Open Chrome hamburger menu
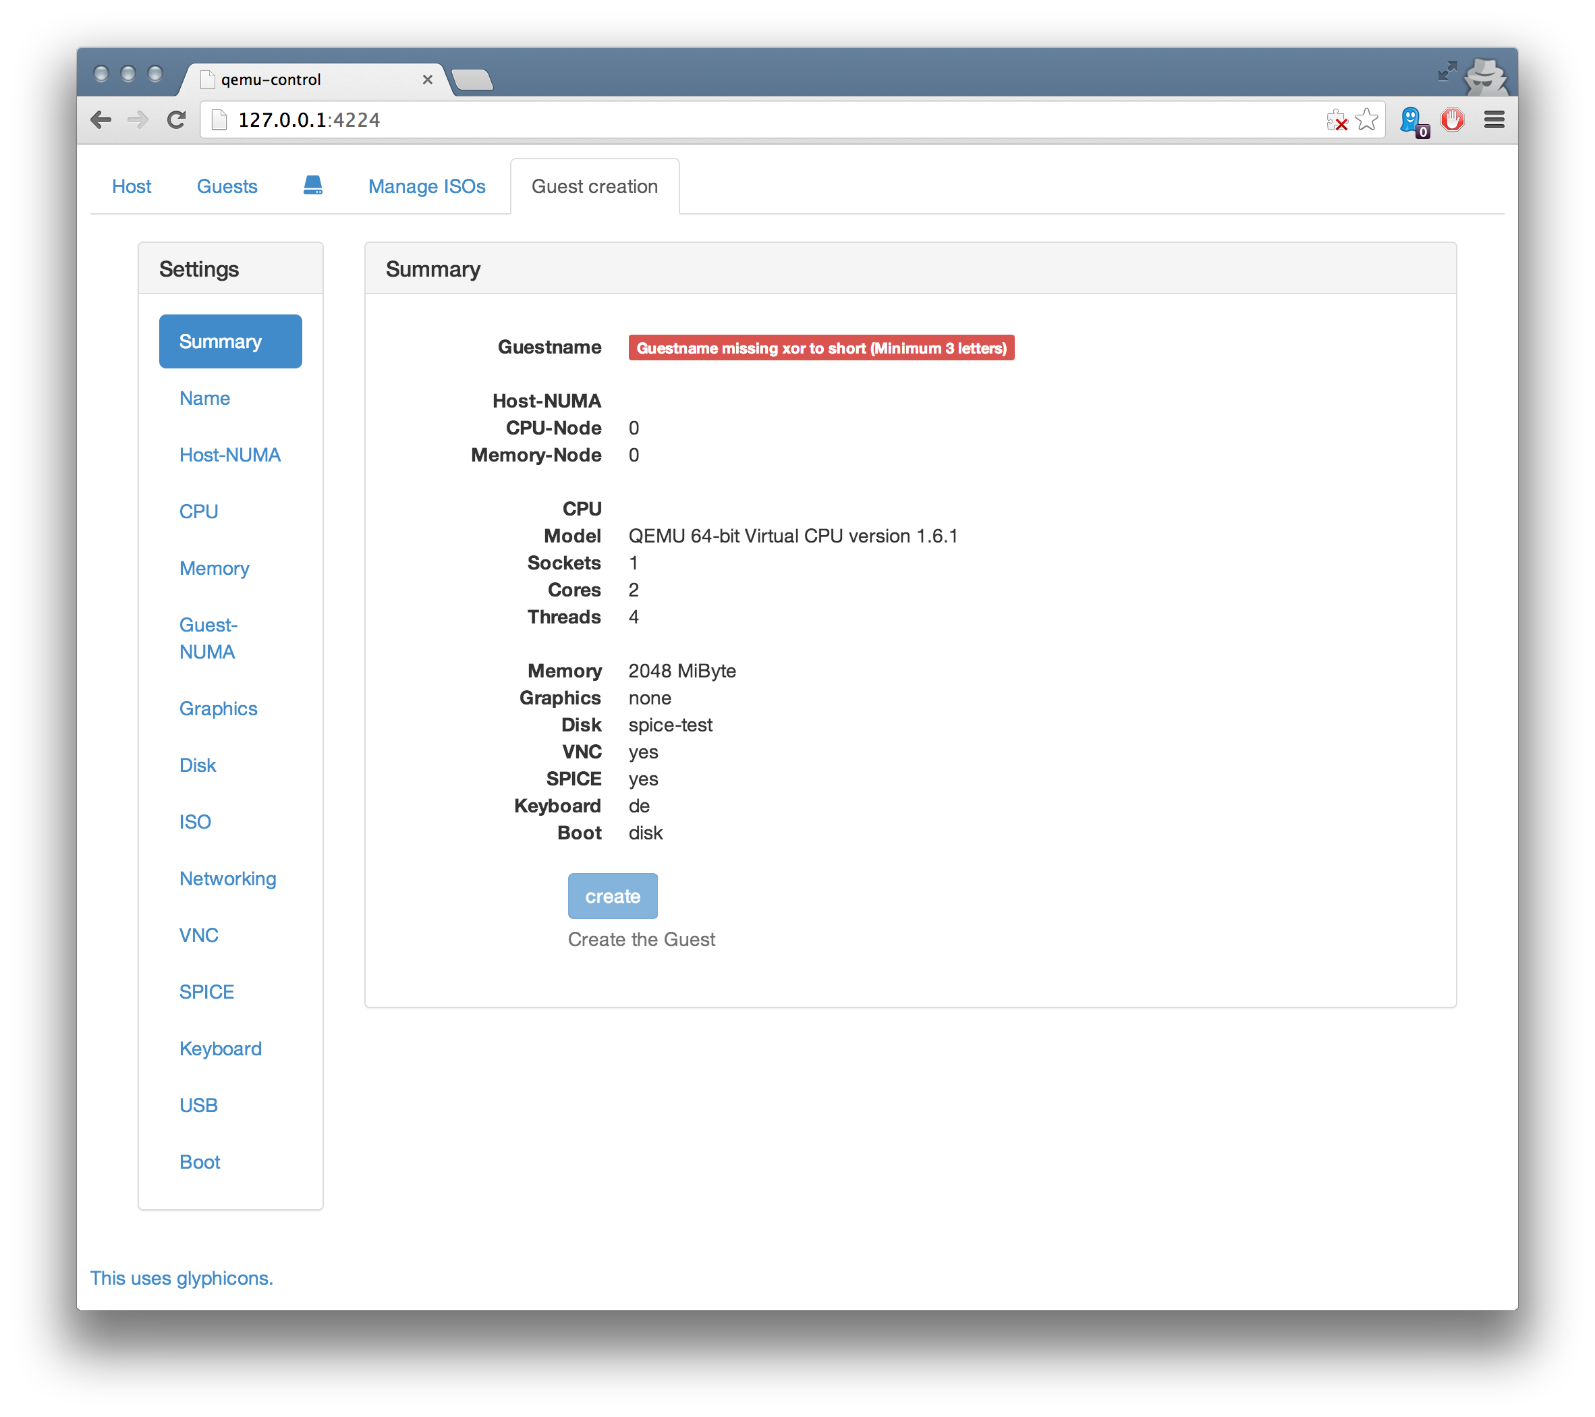This screenshot has width=1595, height=1417. [1494, 119]
